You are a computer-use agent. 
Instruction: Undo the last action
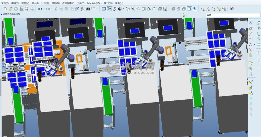pos(40,9)
